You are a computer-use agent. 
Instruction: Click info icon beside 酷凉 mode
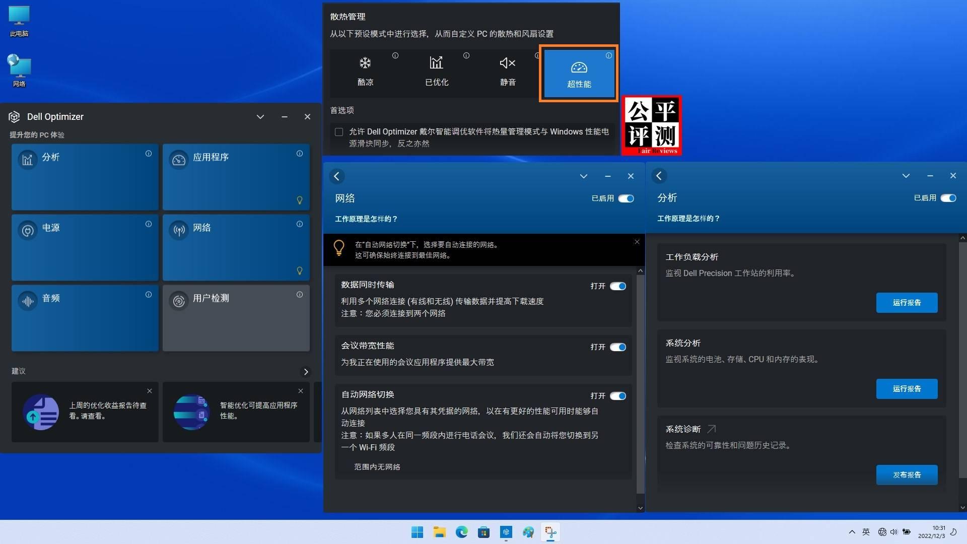[395, 56]
